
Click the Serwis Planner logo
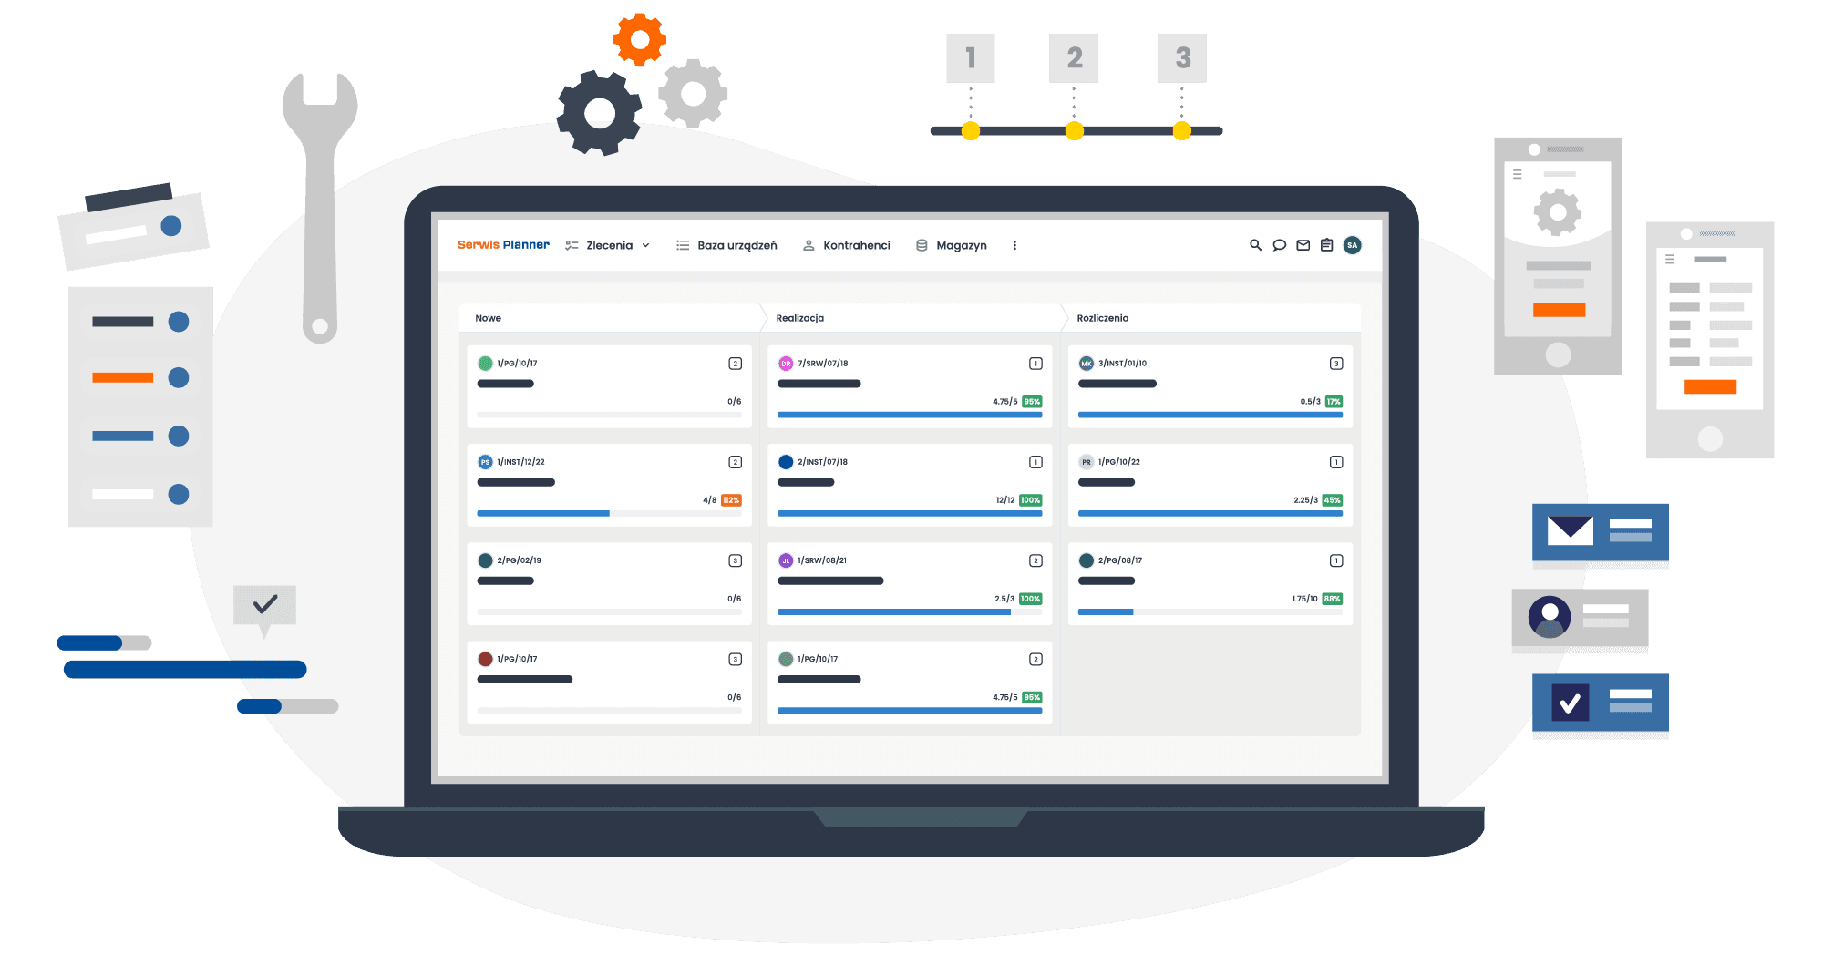pyautogui.click(x=503, y=245)
